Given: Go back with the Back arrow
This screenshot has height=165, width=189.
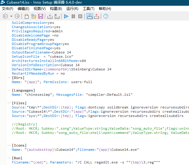Looking at the screenshot, I should [5, 16].
